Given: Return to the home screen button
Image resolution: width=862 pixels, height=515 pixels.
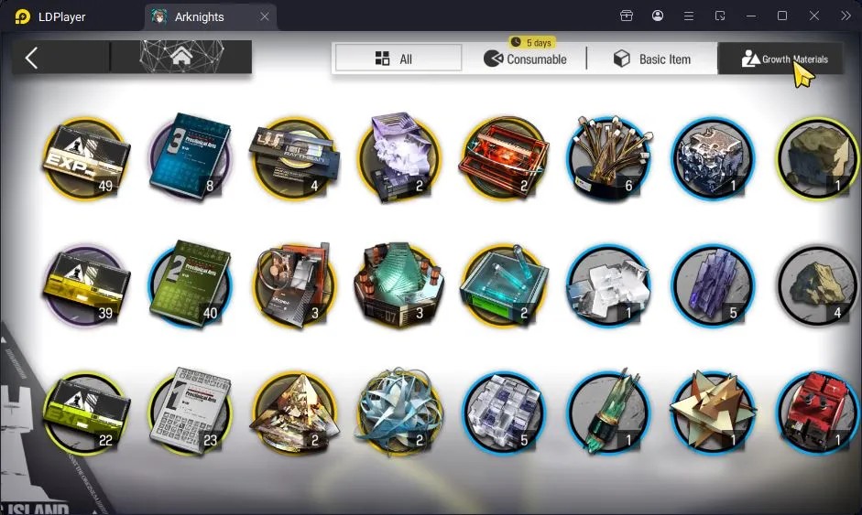Looking at the screenshot, I should pos(181,57).
